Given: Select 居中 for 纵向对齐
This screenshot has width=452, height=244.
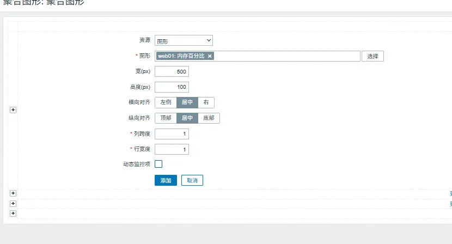Looking at the screenshot, I should (187, 118).
